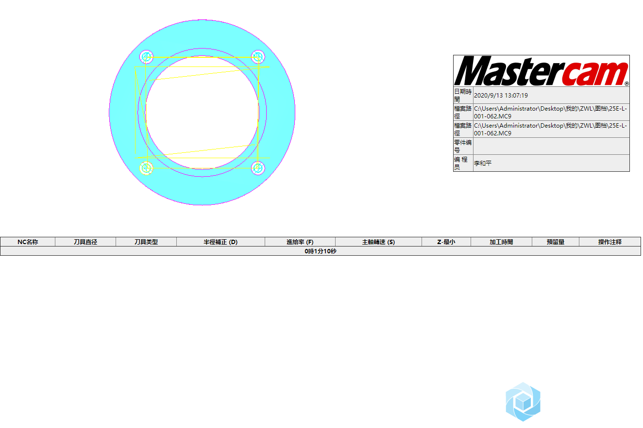This screenshot has width=643, height=428.
Task: Click the 進給率 (F) column header
Action: tap(300, 242)
